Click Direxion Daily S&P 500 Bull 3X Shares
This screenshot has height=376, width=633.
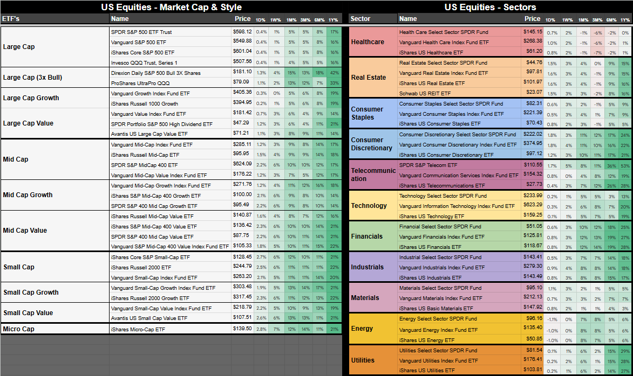[x=156, y=73]
